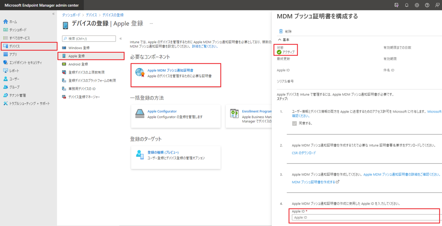Screen dimensions: 442x226
Task: Click the MDM プッシュ証明書を構成する panel title
Action: 317,17
